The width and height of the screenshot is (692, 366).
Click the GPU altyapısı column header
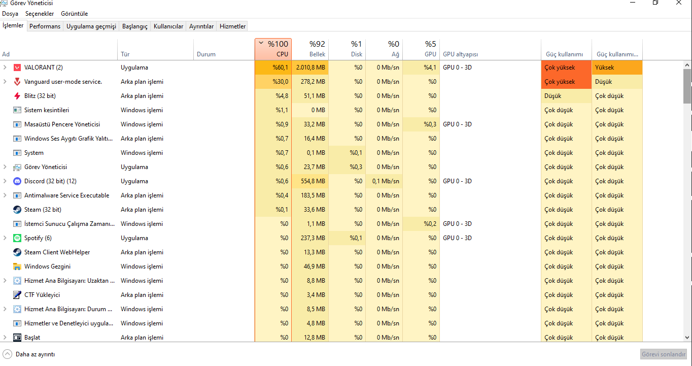pos(490,50)
